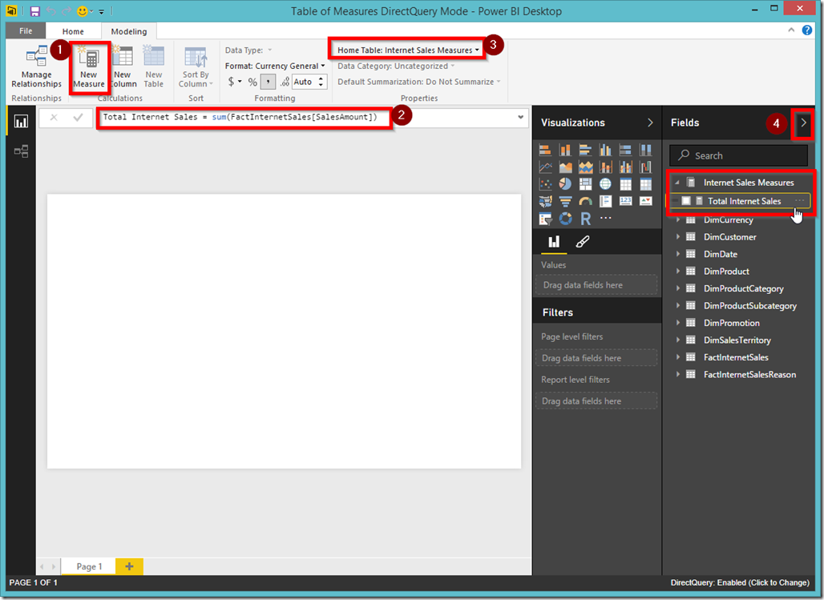824x600 pixels.
Task: Click the decimal places stepper arrows
Action: pos(321,82)
